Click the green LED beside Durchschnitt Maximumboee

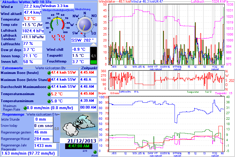tap(49, 87)
